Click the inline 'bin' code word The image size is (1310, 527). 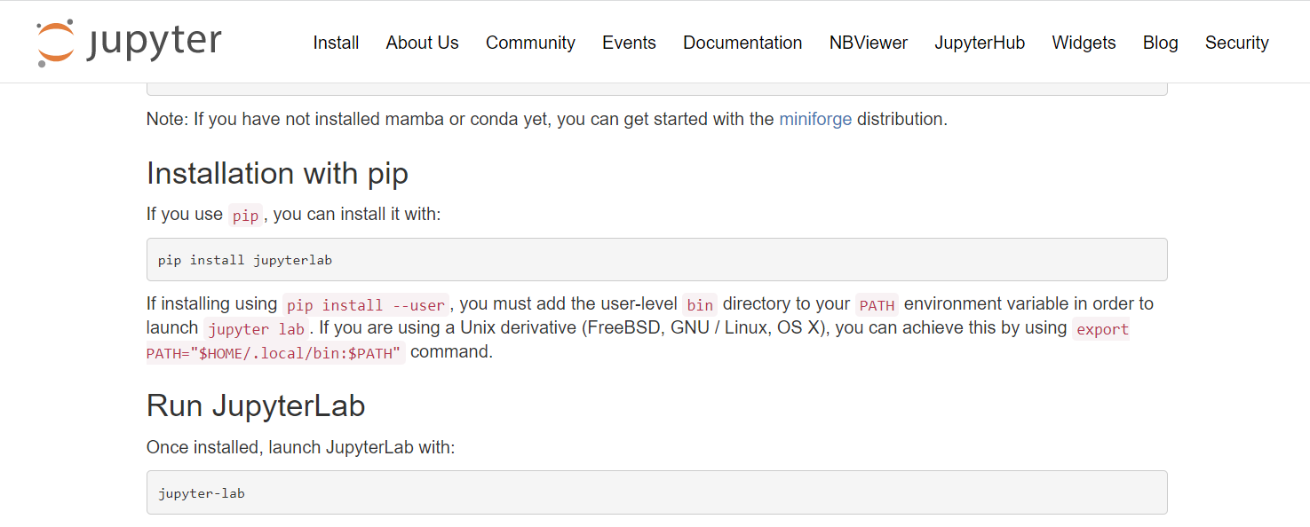[700, 304]
